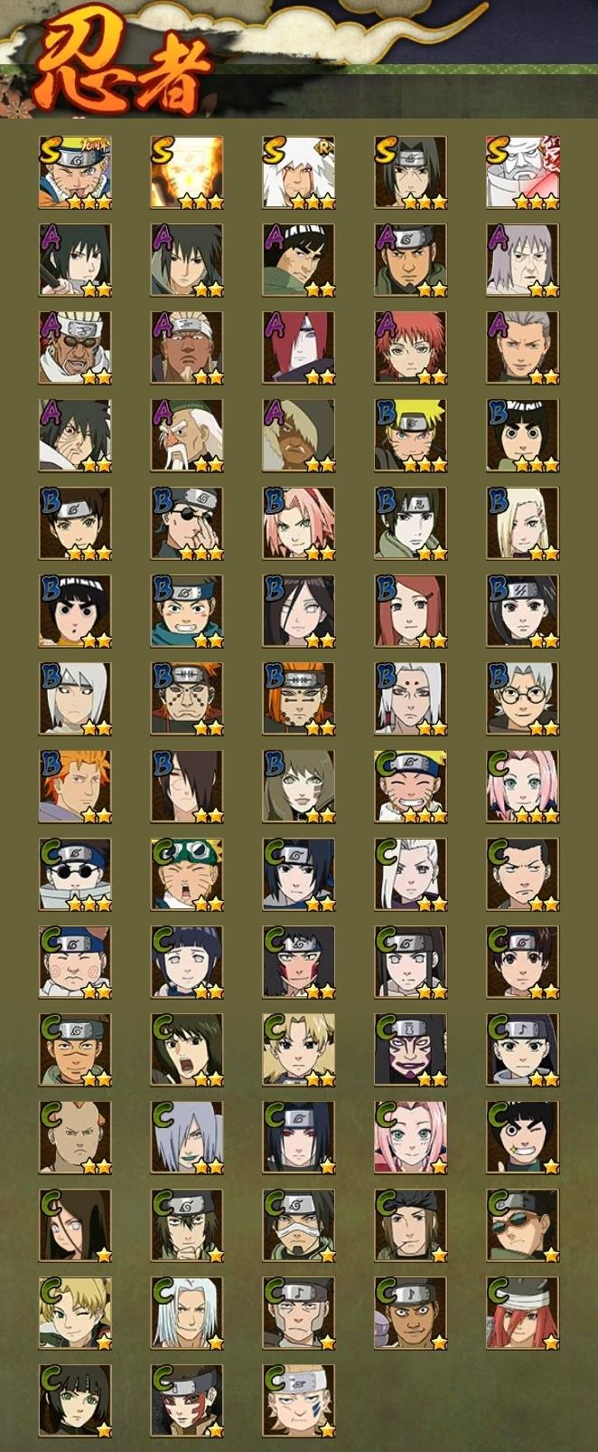Image resolution: width=598 pixels, height=1452 pixels.
Task: Open the A-rank Asuma portrait
Action: point(411,261)
